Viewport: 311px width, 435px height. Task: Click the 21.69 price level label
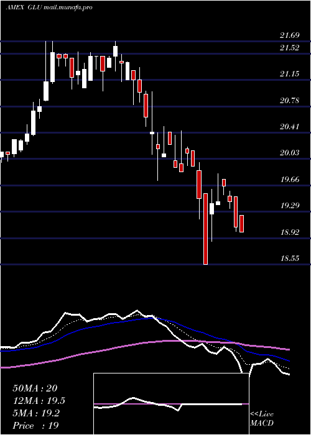click(x=290, y=35)
